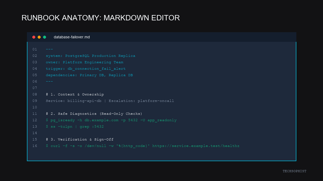Click the '$ curl -f -s -o /dev/null' command
323x181 pixels.
point(143,146)
